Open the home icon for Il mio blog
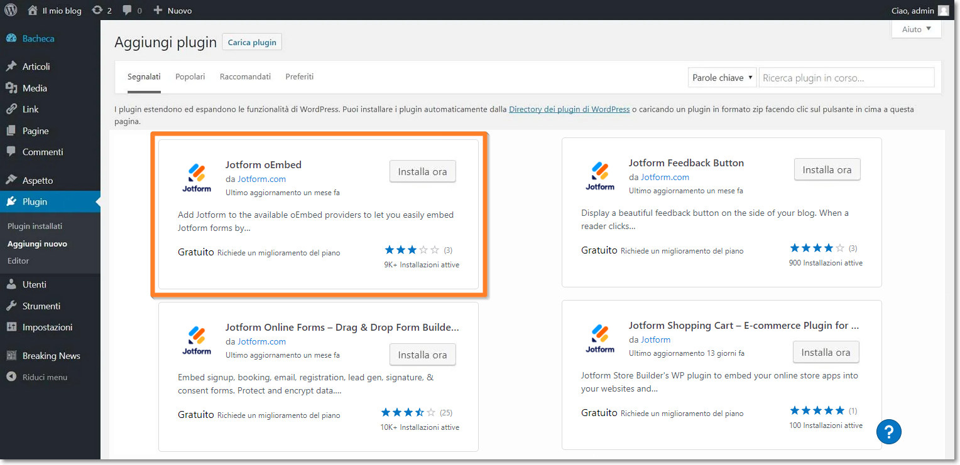Screen dimensions: 960x465 tap(33, 10)
